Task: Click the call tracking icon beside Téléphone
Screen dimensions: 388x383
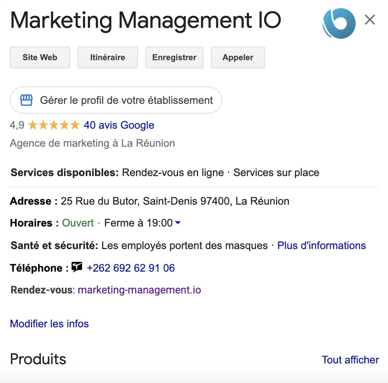Action: click(x=77, y=267)
